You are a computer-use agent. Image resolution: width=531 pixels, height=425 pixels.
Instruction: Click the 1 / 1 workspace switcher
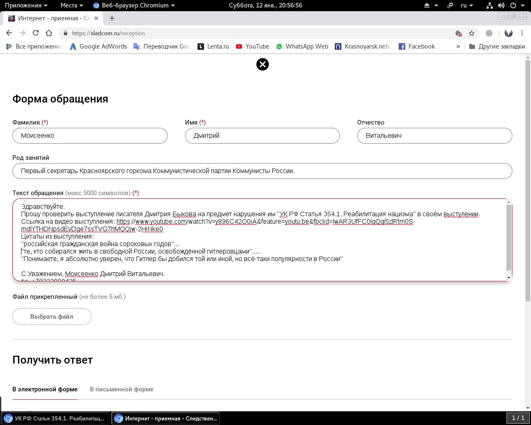(x=518, y=418)
